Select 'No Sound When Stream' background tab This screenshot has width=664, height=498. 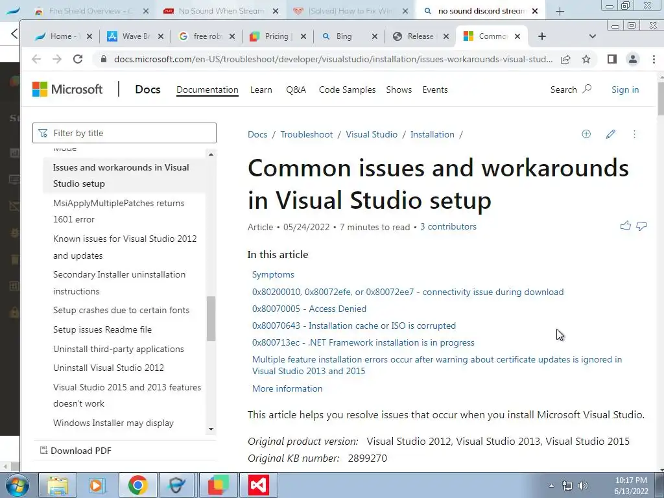[x=221, y=12]
